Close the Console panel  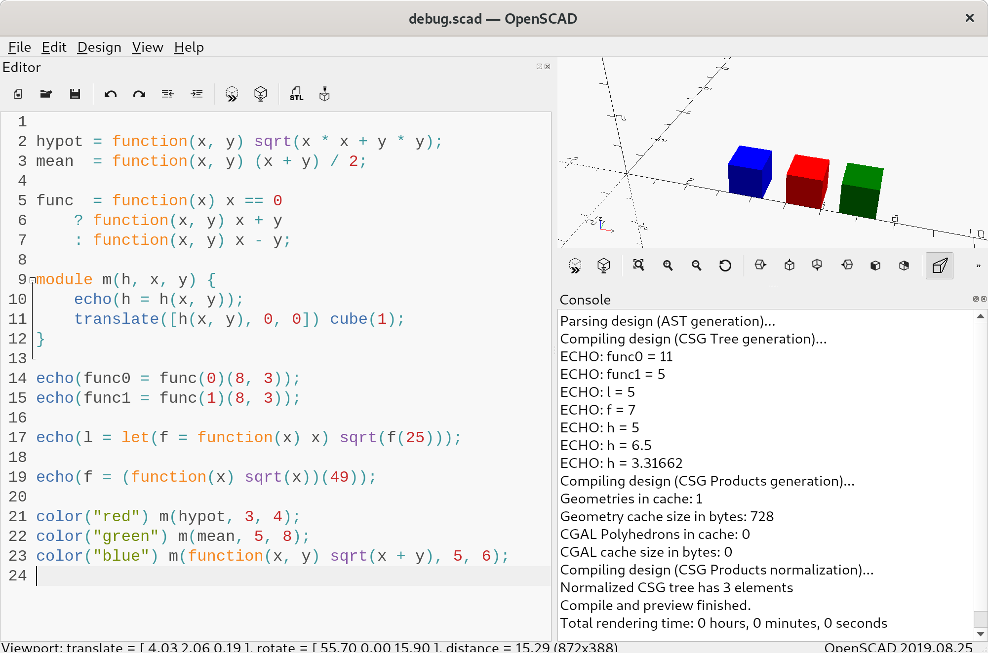point(984,299)
